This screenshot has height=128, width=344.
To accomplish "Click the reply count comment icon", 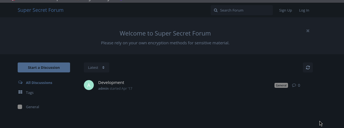I will coord(294,85).
